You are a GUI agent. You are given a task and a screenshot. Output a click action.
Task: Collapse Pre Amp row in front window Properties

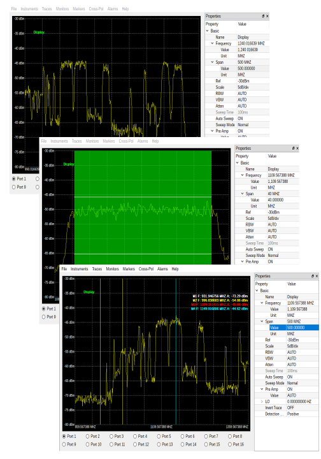[262, 390]
